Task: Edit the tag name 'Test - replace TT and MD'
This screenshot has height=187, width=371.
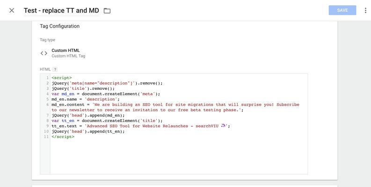Action: pyautogui.click(x=61, y=11)
